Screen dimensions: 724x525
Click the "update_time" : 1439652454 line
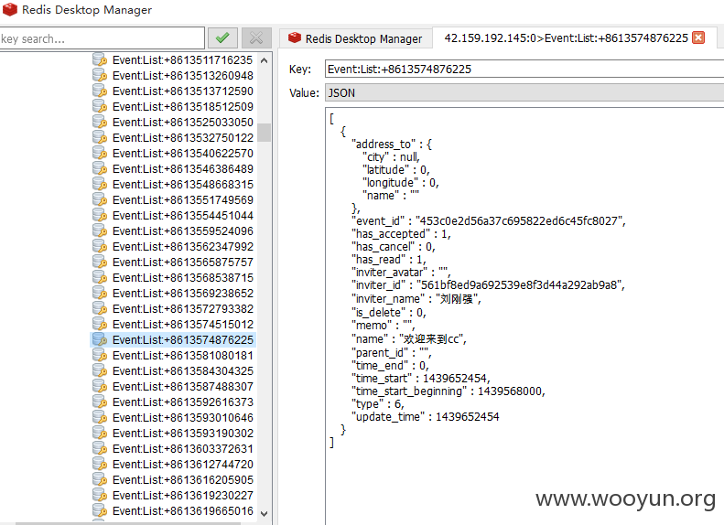coord(426,417)
